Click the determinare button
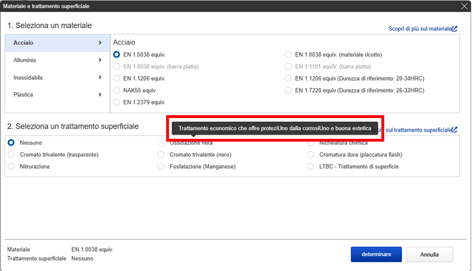This screenshot has width=472, height=271. click(376, 254)
